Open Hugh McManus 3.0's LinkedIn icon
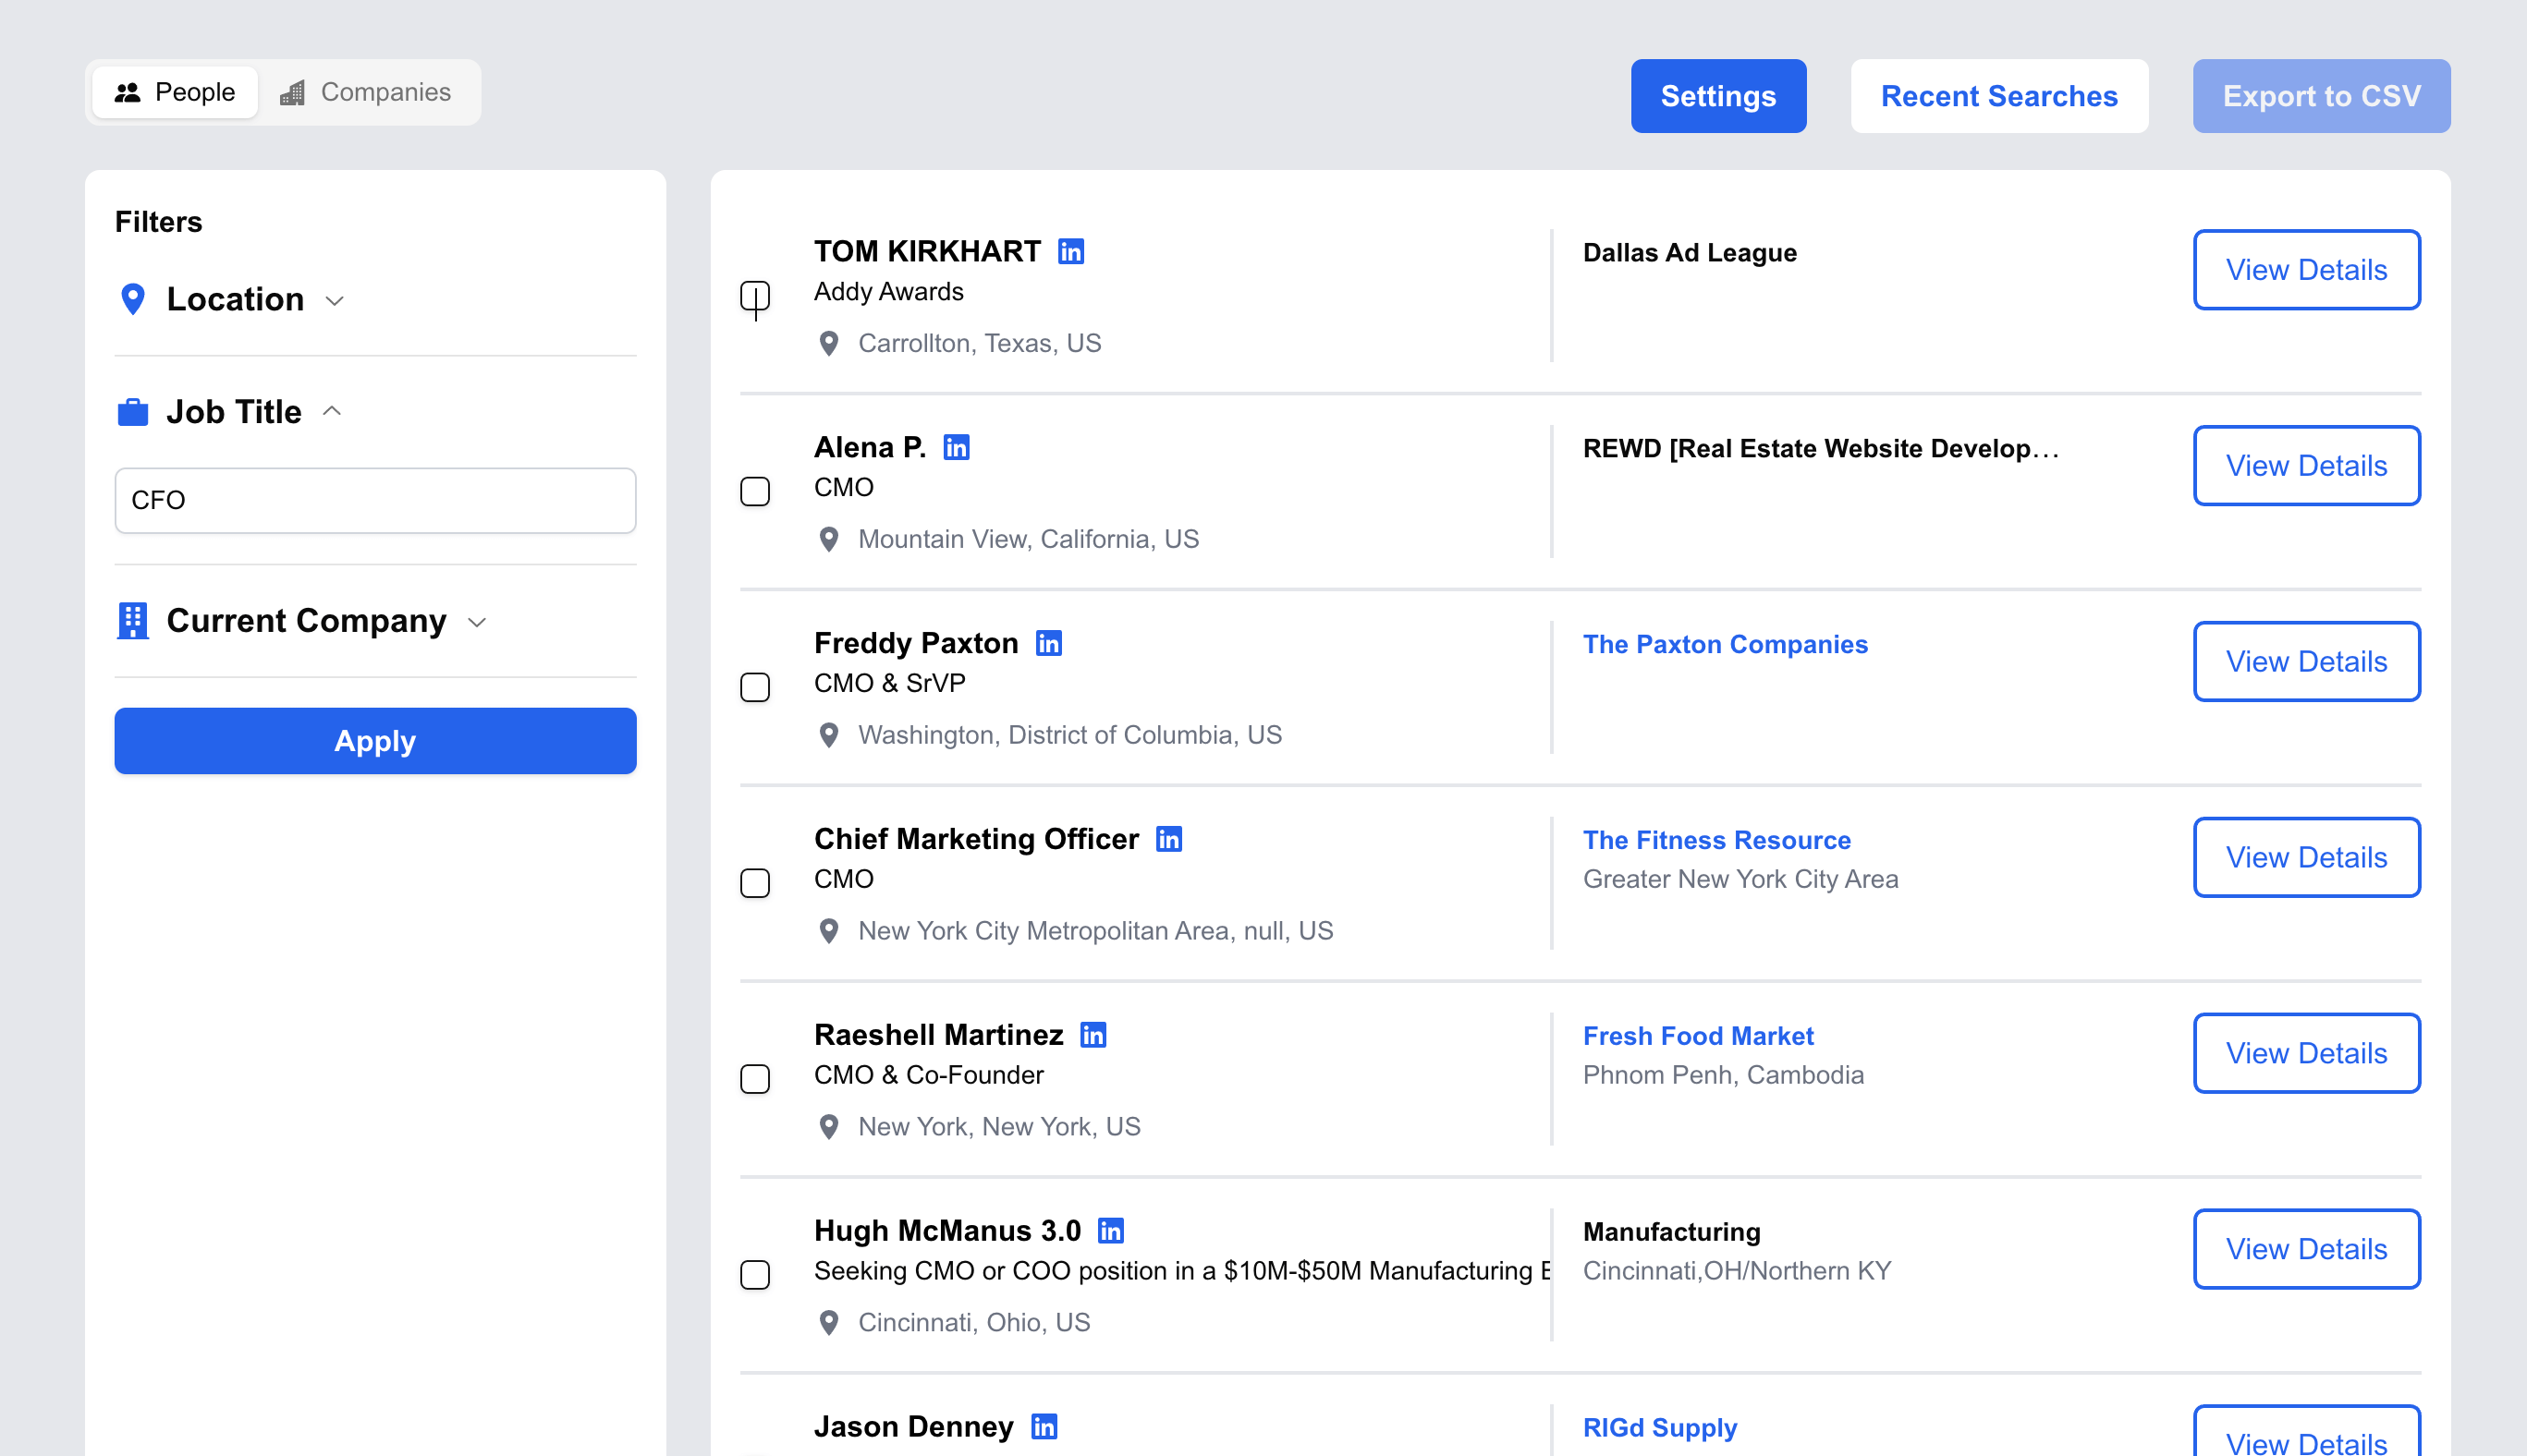The width and height of the screenshot is (2527, 1456). tap(1110, 1231)
